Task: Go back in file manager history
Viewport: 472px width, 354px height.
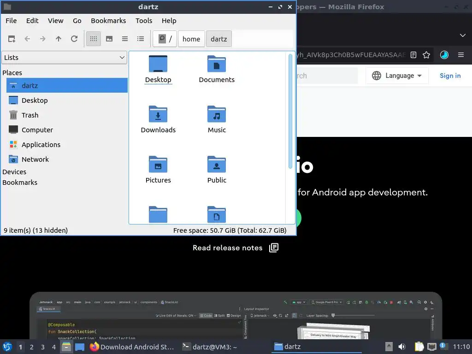Action: (27, 39)
